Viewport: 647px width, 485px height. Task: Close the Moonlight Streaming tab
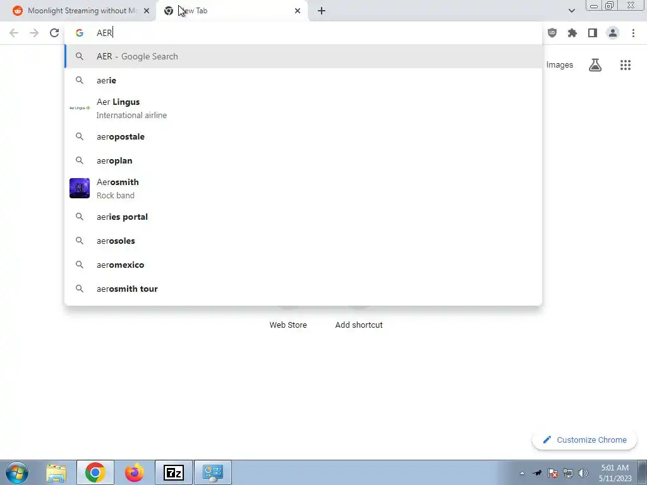[147, 11]
